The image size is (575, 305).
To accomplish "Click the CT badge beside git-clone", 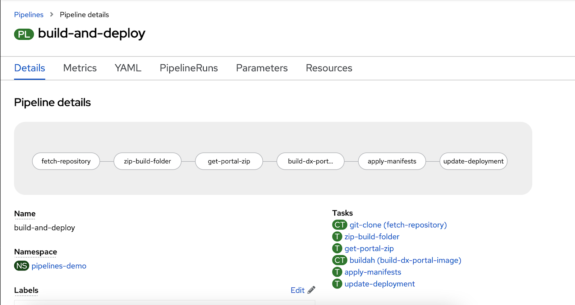I will pyautogui.click(x=339, y=225).
